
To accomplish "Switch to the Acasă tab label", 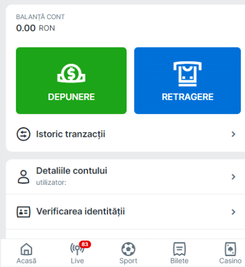I will click(26, 261).
